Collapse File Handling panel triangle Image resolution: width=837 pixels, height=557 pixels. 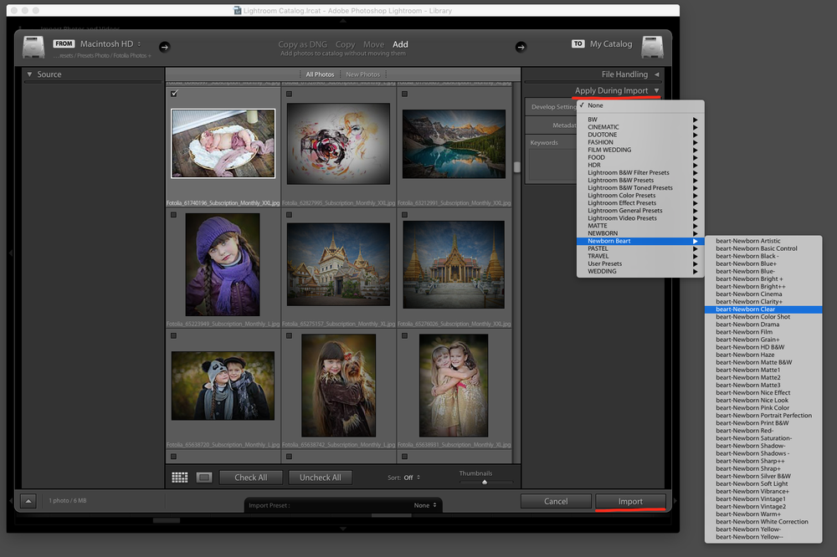tap(656, 74)
